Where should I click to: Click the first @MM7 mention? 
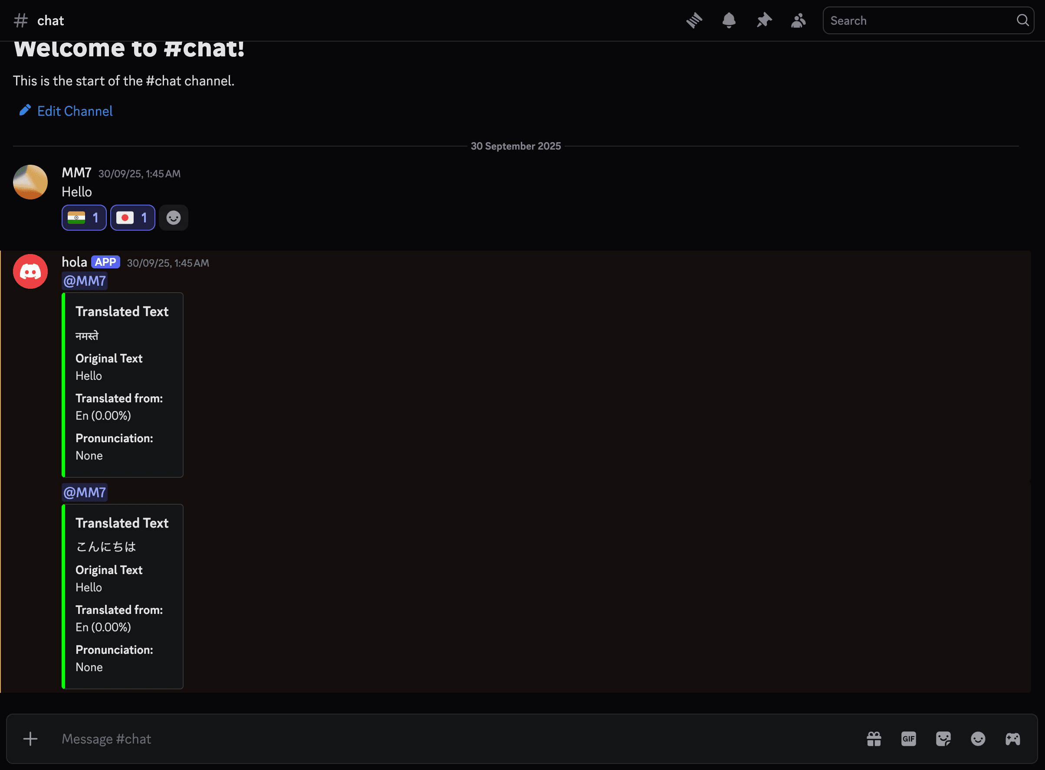click(85, 281)
